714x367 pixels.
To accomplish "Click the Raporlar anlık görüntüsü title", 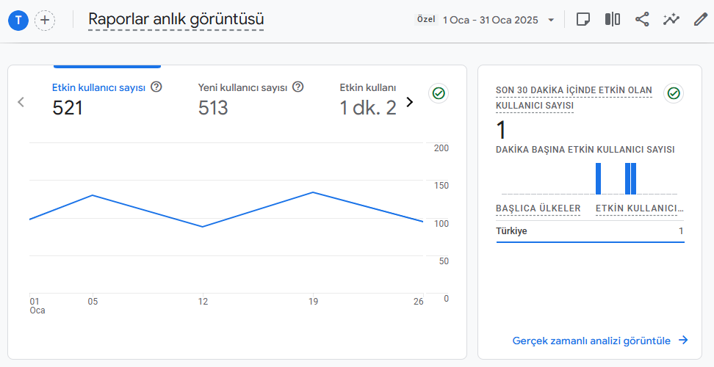I will 176,20.
